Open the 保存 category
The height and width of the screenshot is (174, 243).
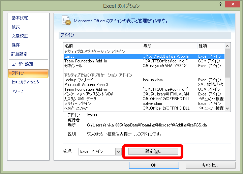pyautogui.click(x=16, y=45)
